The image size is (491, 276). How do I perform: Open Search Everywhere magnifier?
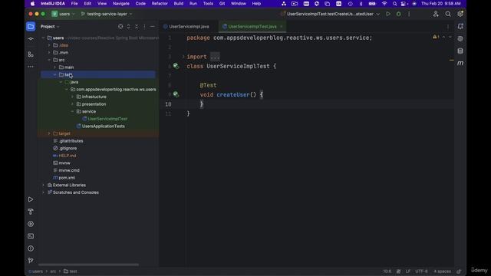[448, 14]
